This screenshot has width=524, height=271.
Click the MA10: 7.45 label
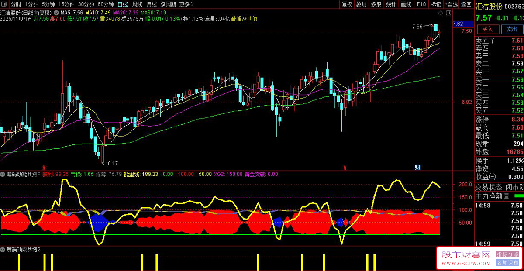(x=98, y=12)
